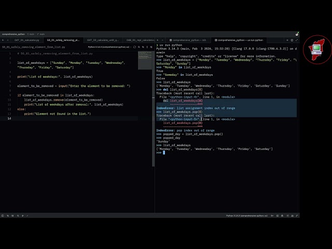Click line number 14 in gutter
Image resolution: width=332 pixels, height=249 pixels.
(x=9, y=118)
